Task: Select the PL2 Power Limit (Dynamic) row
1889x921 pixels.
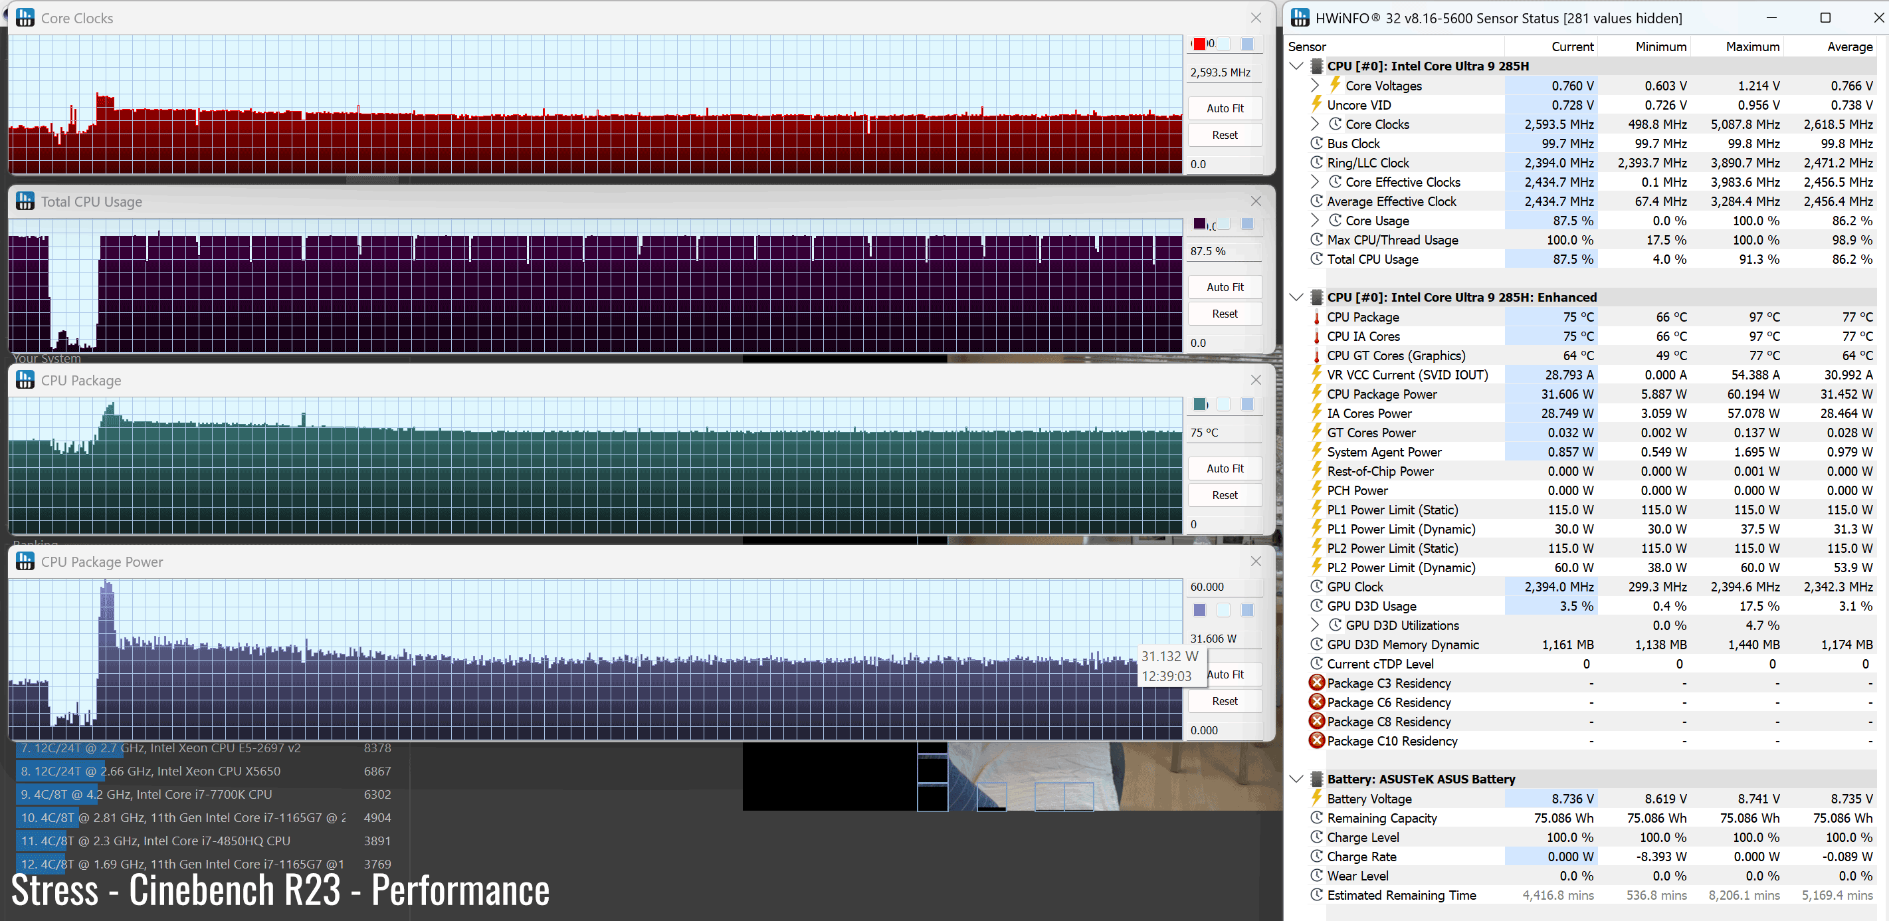Action: [x=1583, y=567]
